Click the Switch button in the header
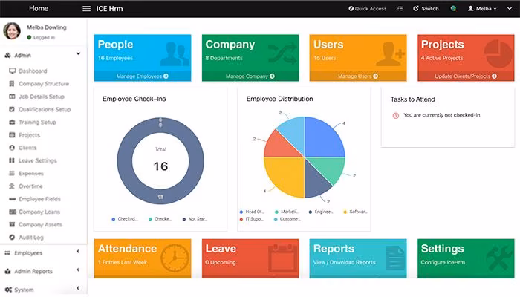The height and width of the screenshot is (297, 520). point(426,9)
